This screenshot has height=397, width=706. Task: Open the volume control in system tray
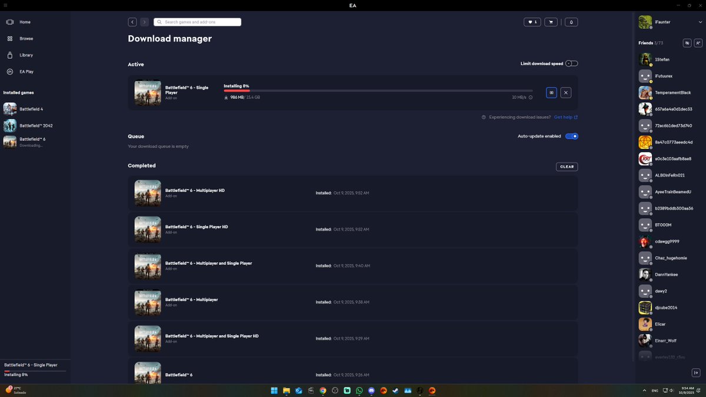tap(672, 391)
